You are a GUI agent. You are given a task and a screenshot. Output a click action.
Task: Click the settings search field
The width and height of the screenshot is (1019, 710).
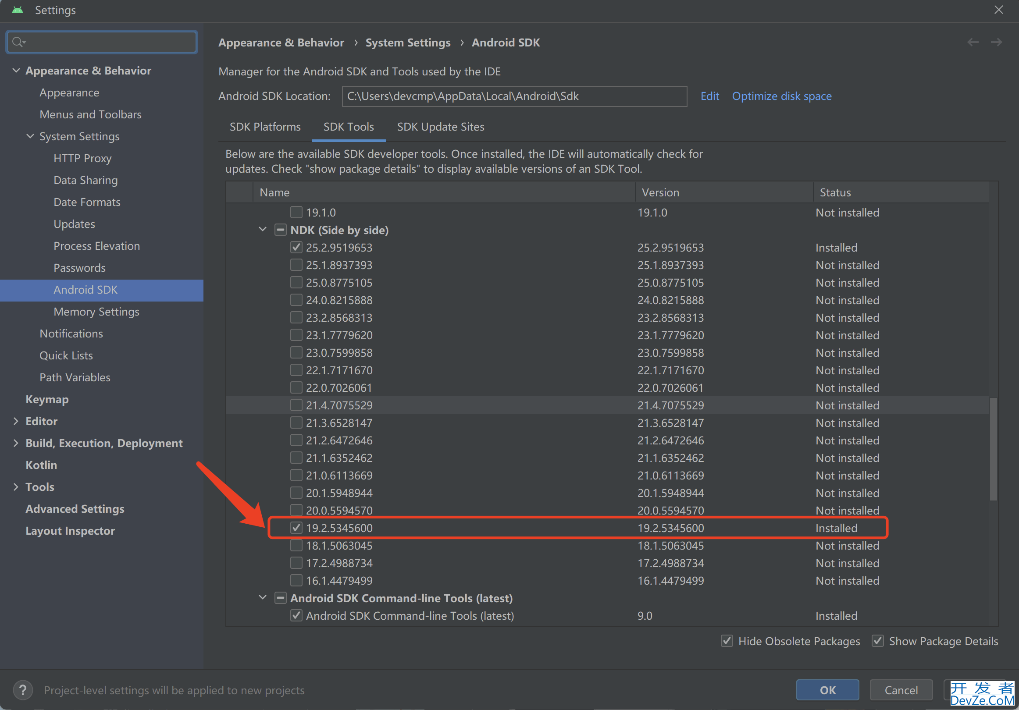point(102,42)
